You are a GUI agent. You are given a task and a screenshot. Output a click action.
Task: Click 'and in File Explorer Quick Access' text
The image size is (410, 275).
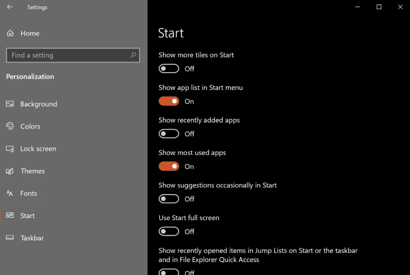click(208, 259)
